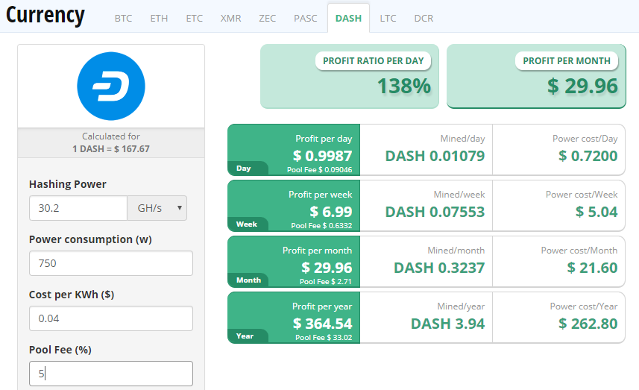Image resolution: width=639 pixels, height=390 pixels.
Task: Switch to the LTC currency tab
Action: pyautogui.click(x=388, y=19)
